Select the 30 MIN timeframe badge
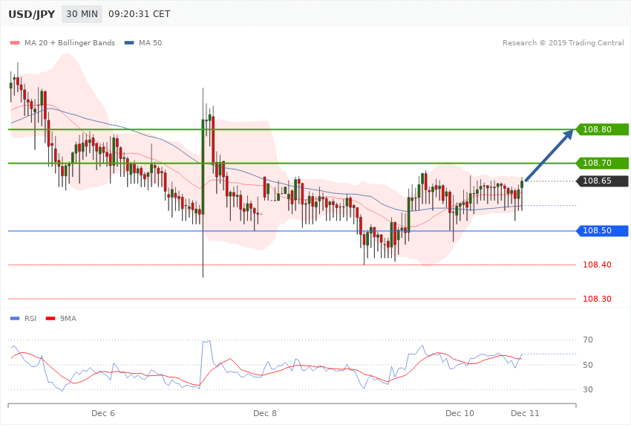Screen dimensions: 631x428 (x=82, y=14)
